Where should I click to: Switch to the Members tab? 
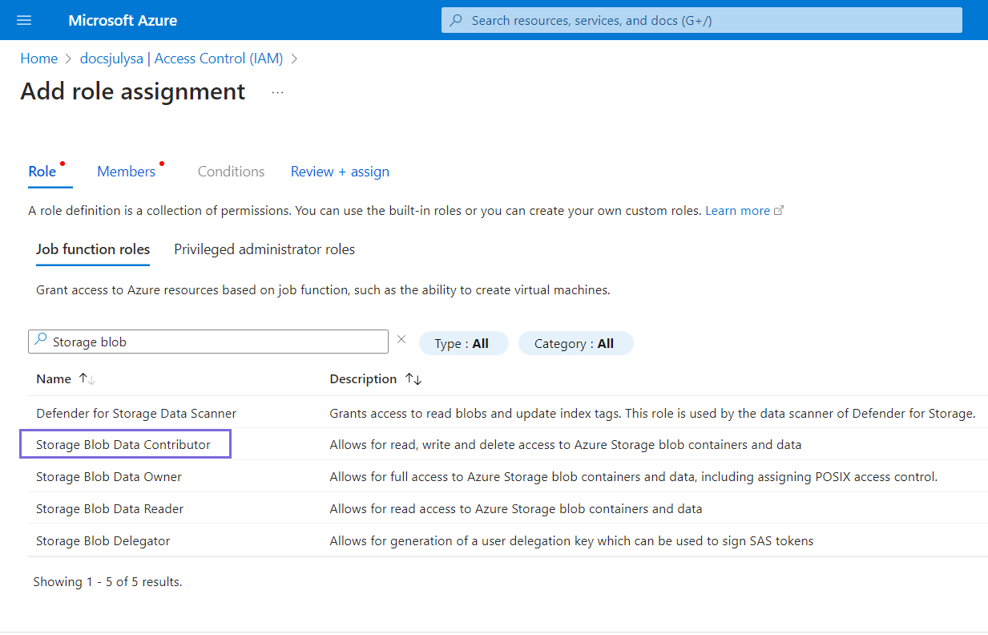tap(126, 172)
